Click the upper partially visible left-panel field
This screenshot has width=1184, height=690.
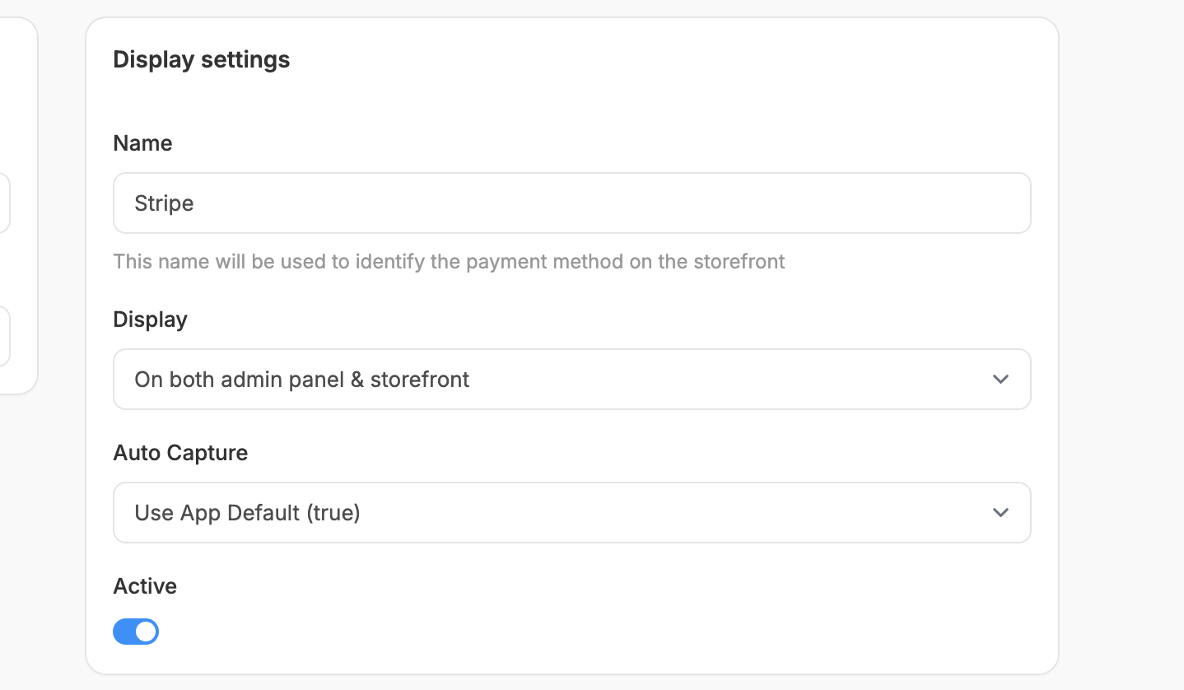(x=4, y=203)
